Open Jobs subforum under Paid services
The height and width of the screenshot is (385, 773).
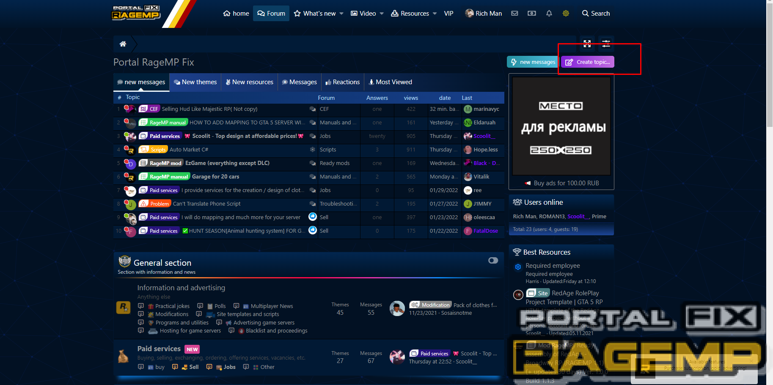(229, 367)
